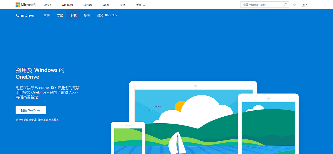Image resolution: width=333 pixels, height=154 pixels.
Task: Open the Surface menu item
Action: (x=88, y=5)
